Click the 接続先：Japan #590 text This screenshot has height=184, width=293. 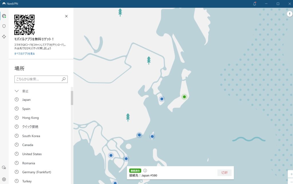click(143, 175)
